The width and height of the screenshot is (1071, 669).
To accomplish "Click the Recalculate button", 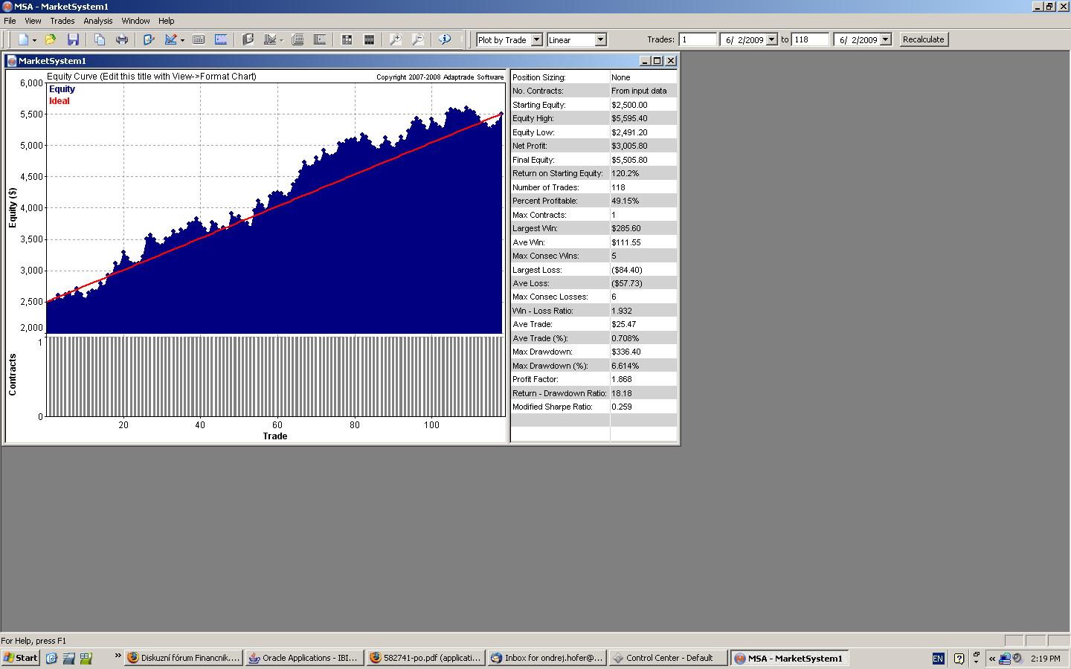I will [923, 39].
